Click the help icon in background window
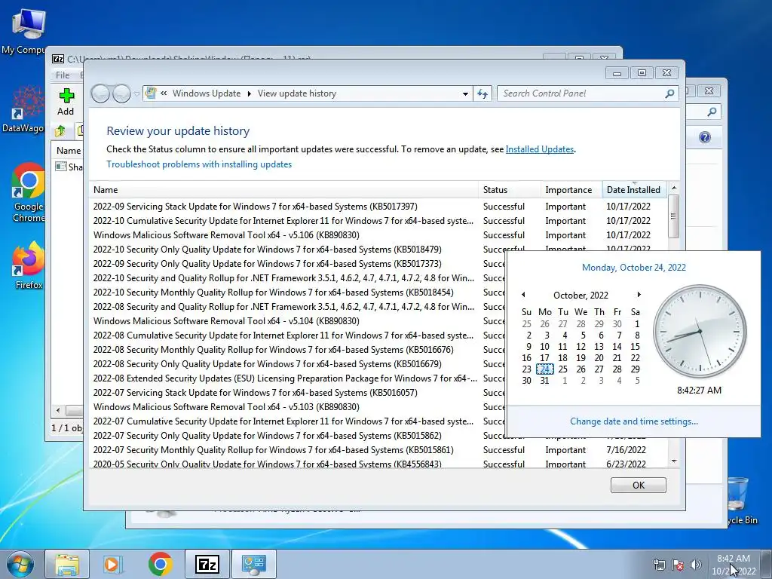Viewport: 772px width, 579px height. tap(705, 137)
